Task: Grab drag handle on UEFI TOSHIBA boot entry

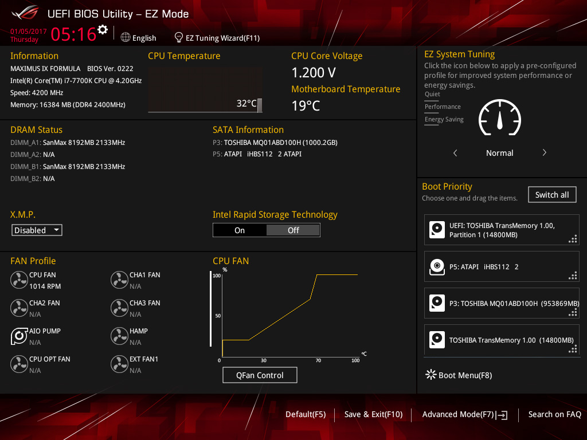Action: click(x=573, y=239)
